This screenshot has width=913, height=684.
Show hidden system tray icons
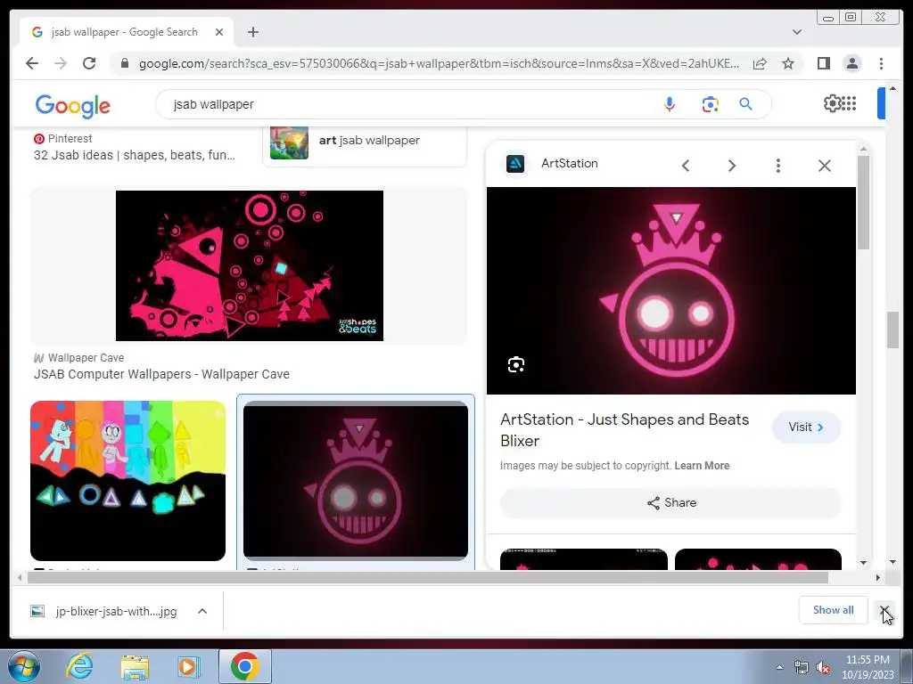coord(779,667)
